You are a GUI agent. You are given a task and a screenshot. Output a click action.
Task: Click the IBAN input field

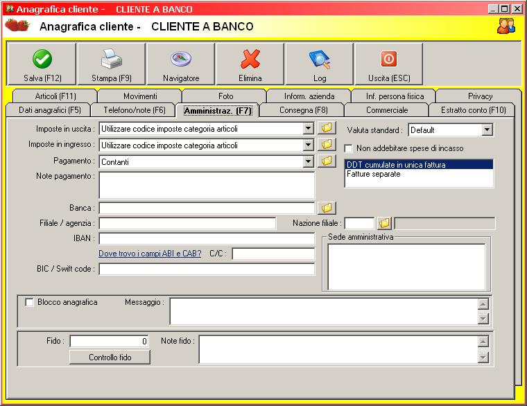click(207, 238)
